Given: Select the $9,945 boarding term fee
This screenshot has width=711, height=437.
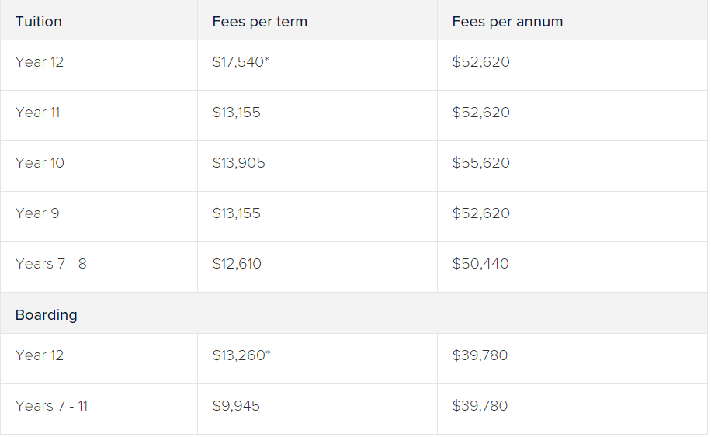Looking at the screenshot, I should [x=236, y=406].
